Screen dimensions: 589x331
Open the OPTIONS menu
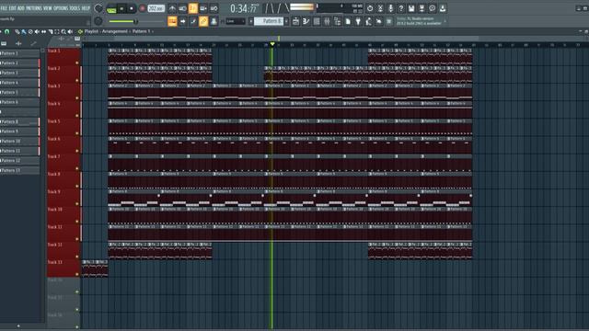pyautogui.click(x=61, y=8)
